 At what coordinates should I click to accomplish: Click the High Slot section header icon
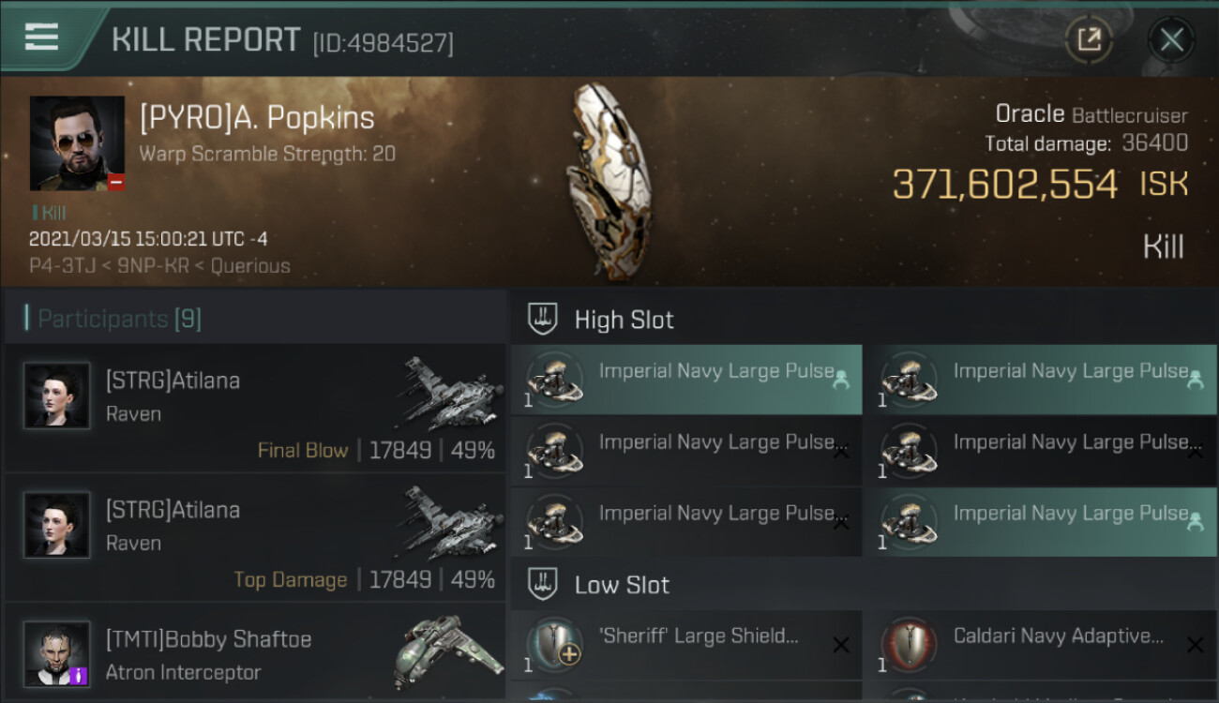(x=543, y=320)
